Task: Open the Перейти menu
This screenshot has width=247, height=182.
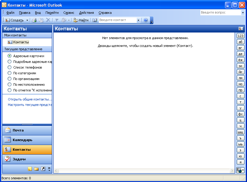Action: click(x=52, y=13)
